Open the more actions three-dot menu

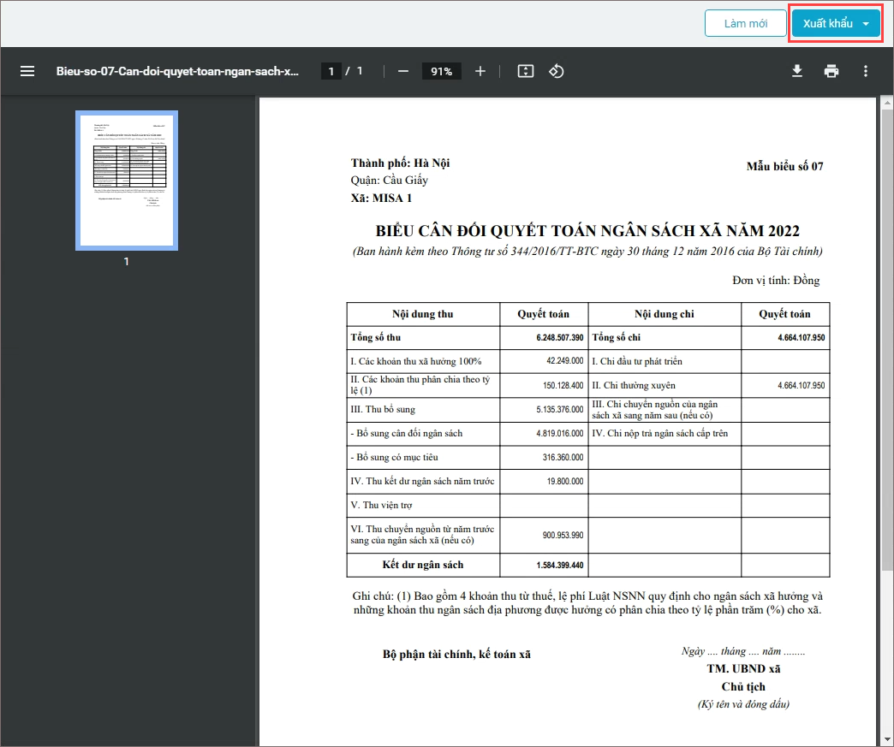point(866,71)
